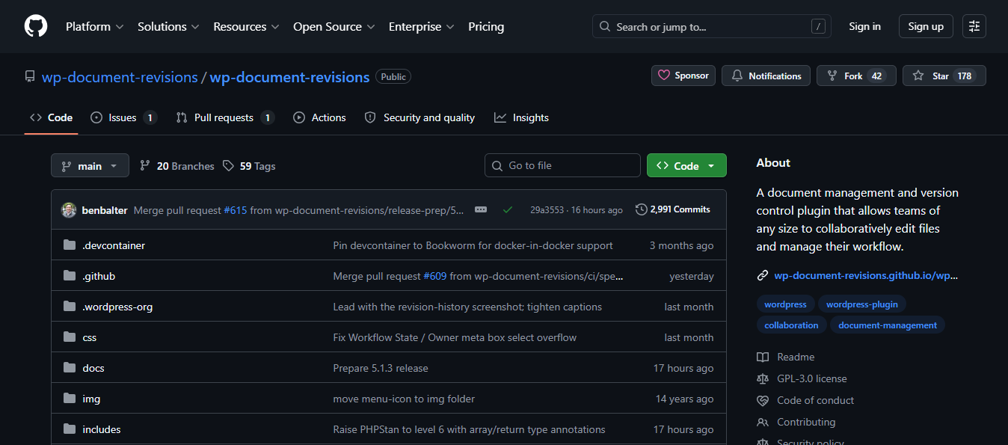The height and width of the screenshot is (445, 1008).
Task: Open the appearance settings icon in header
Action: (x=974, y=26)
